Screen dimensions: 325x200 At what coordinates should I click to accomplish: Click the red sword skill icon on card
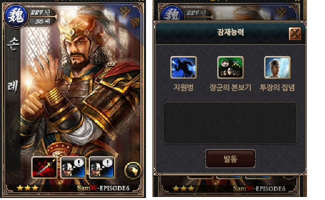[44, 167]
